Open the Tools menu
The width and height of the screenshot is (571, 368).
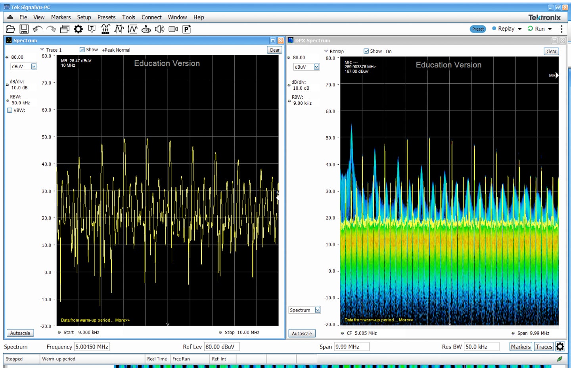[128, 17]
